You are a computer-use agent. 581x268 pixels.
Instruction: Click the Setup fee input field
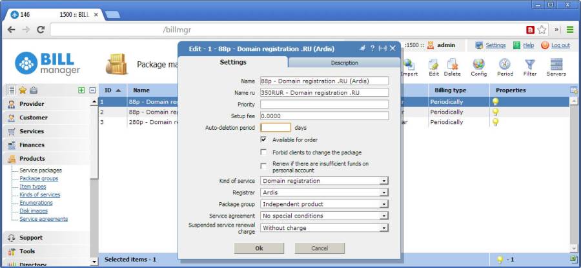pyautogui.click(x=325, y=116)
